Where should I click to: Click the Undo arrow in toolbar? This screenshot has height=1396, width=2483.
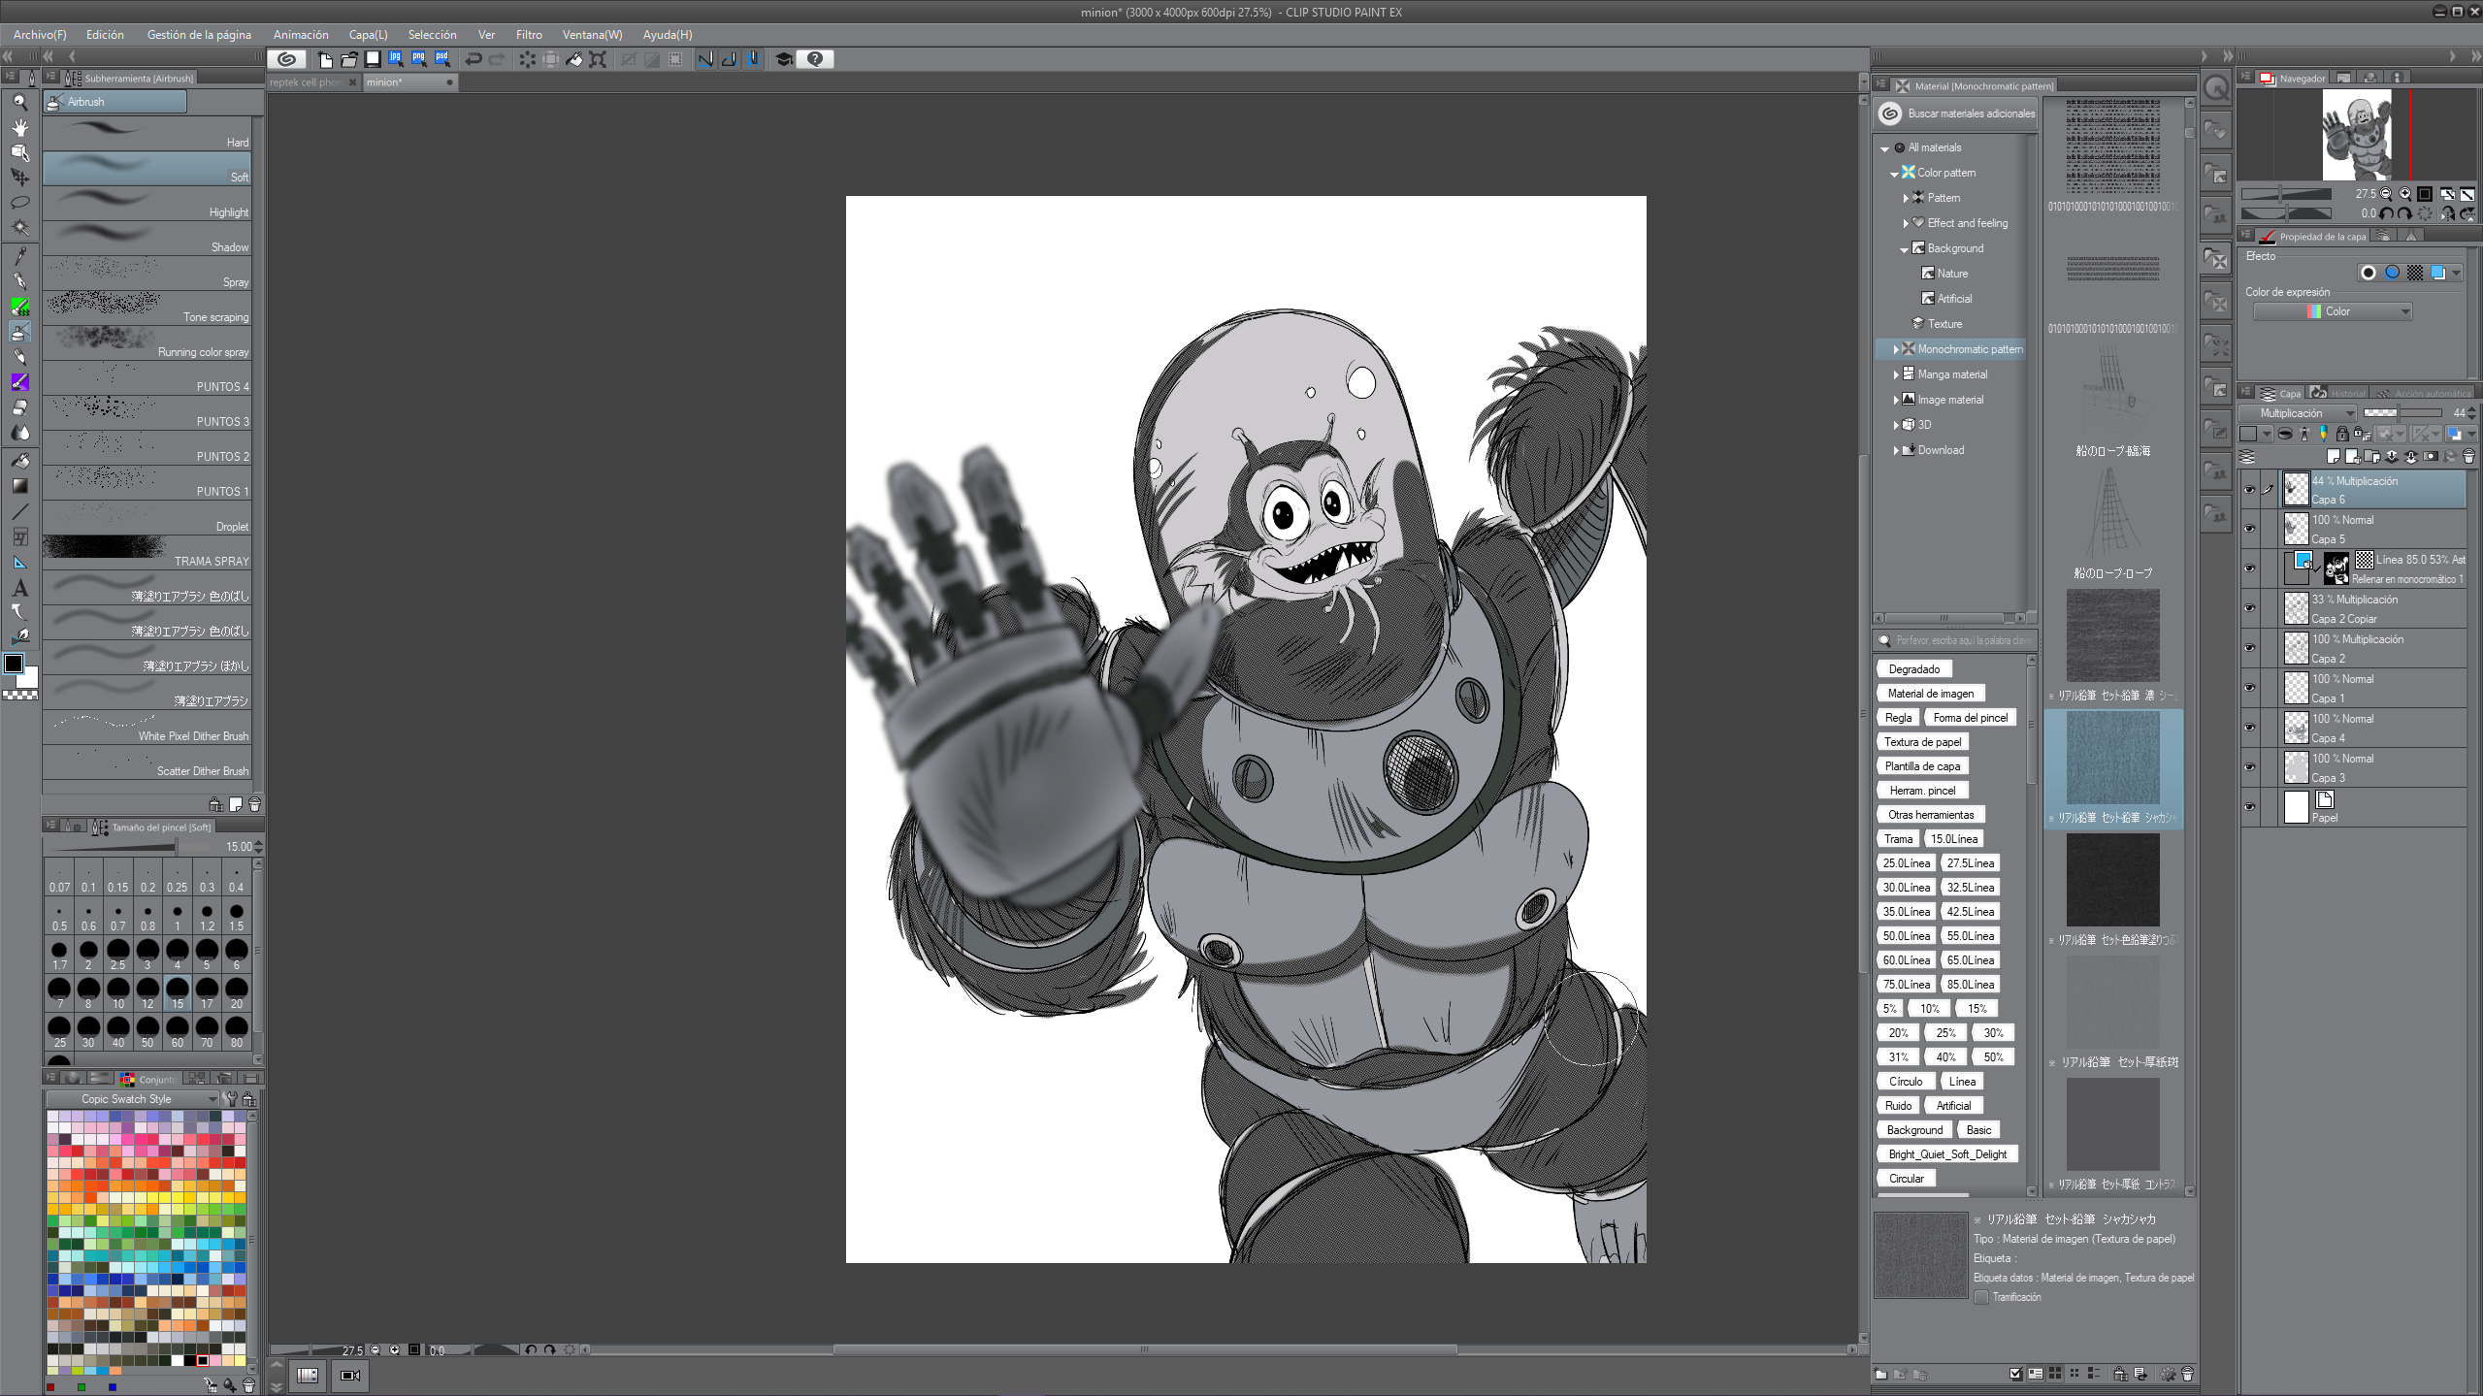(x=473, y=59)
